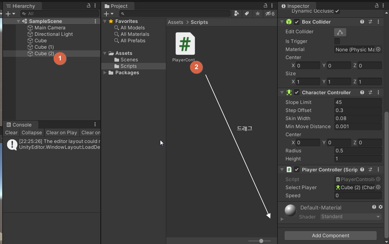The image size is (389, 244).
Task: Click Assets in the breadcrumb path
Action: point(176,22)
